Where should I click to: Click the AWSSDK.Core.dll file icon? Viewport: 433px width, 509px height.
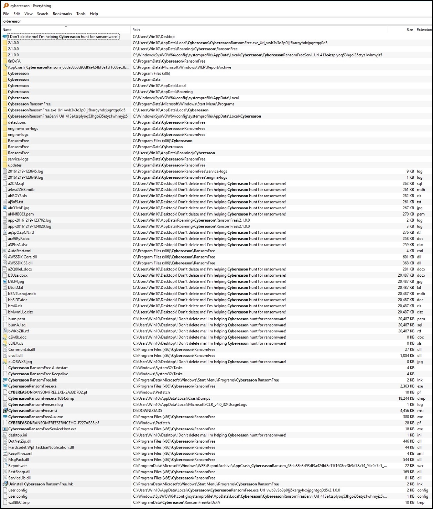point(5,257)
